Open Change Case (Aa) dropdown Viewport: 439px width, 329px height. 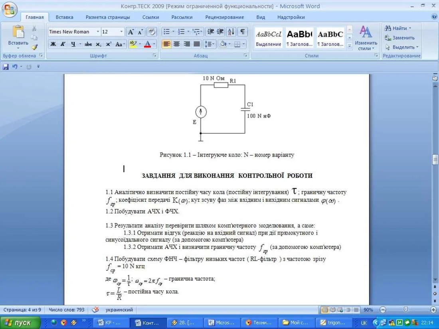pos(120,44)
